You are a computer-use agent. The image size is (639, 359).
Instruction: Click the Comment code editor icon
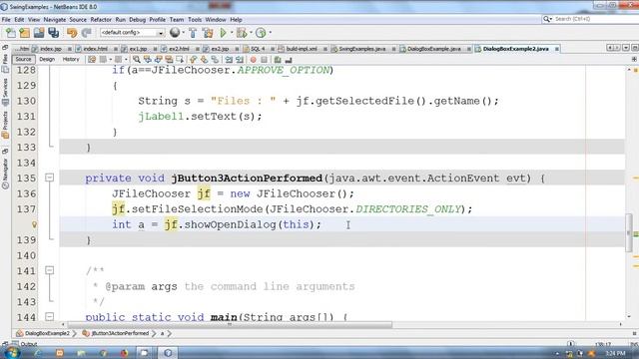tap(278, 60)
